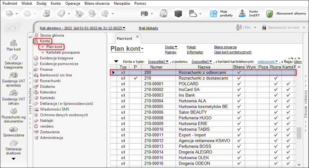The height and width of the screenshot is (168, 309).
Task: Open Dekretacja i księgowanie shortcut icon
Action: point(13,57)
